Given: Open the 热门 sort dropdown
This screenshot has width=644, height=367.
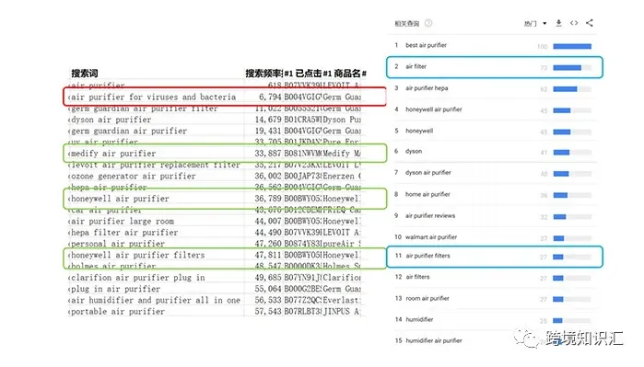Looking at the screenshot, I should pyautogui.click(x=535, y=23).
